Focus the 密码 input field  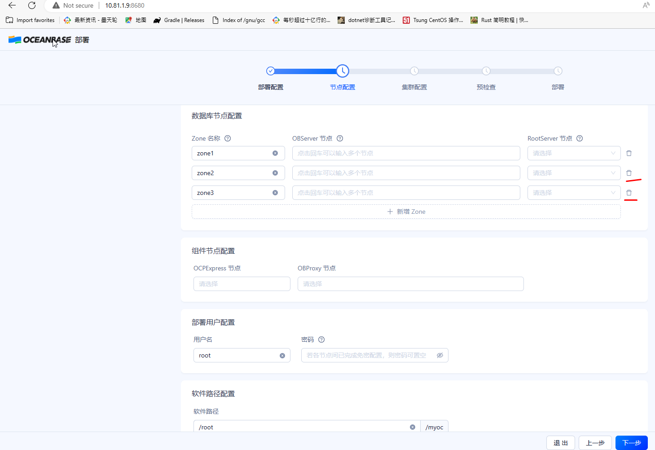(x=375, y=355)
